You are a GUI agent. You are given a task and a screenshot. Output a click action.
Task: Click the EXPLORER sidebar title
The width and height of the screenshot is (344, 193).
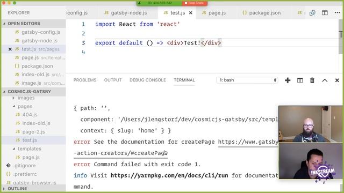click(19, 13)
